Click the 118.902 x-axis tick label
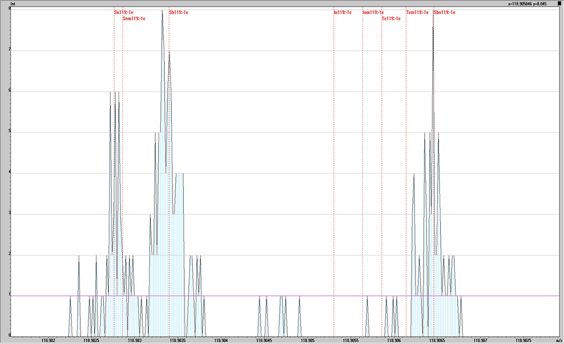This screenshot has width=564, height=344. coord(48,341)
